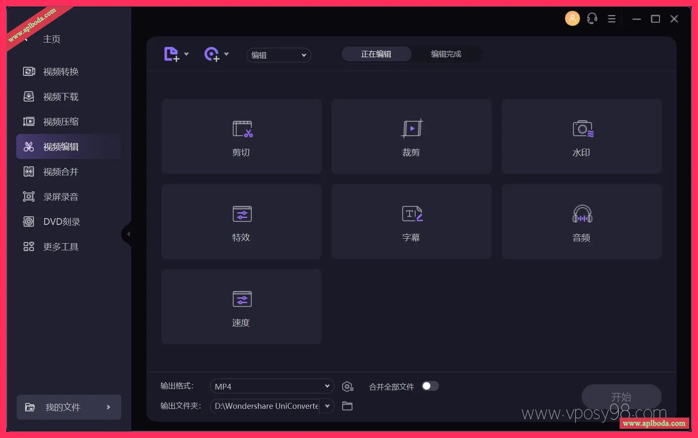Browse the output folder via folder icon
Screen dimensions: 698x438
click(347, 406)
